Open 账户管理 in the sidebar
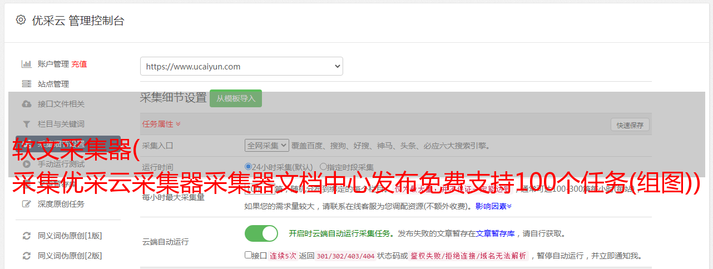This screenshot has width=713, height=269. click(53, 64)
